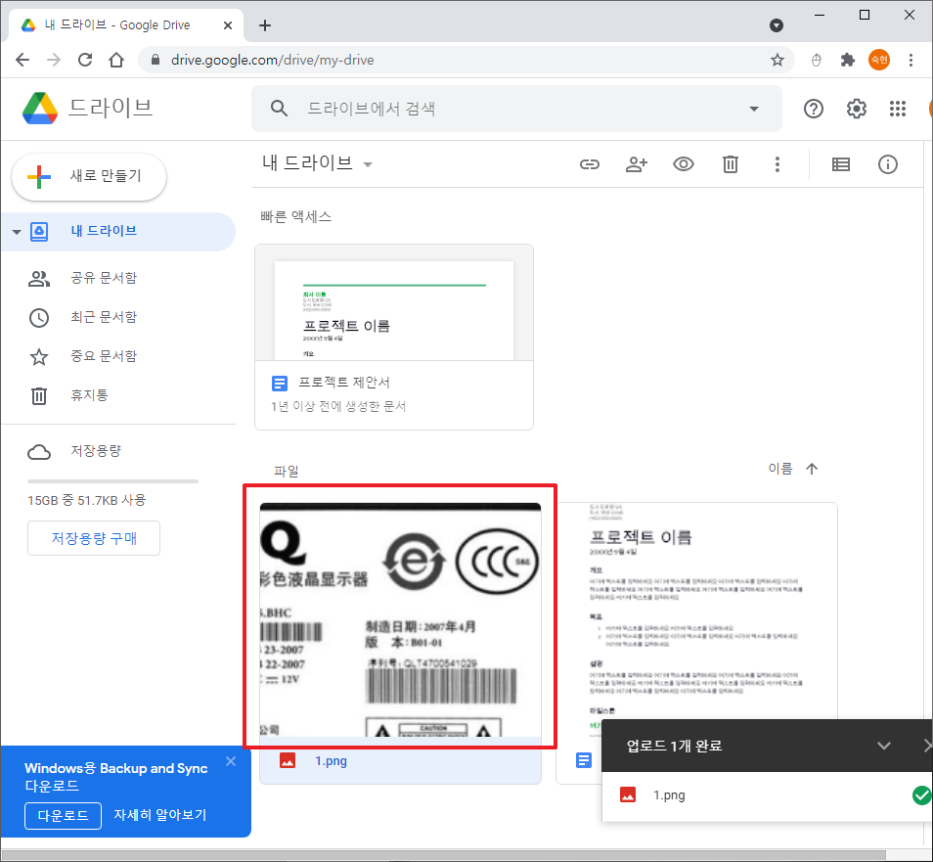Click the Google Drive logo

click(40, 109)
